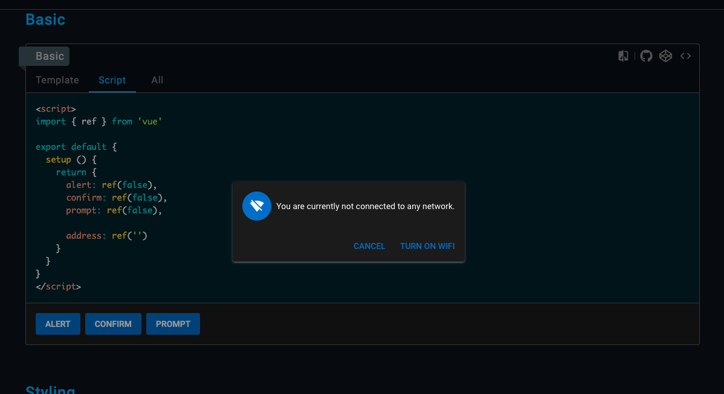Image resolution: width=724 pixels, height=394 pixels.
Task: Open example in CodePen icon
Action: pos(665,56)
